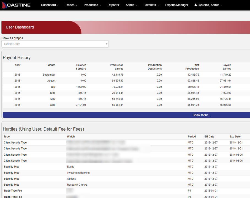Expand the Production menu
Image resolution: width=250 pixels, height=198 pixels.
(x=92, y=5)
